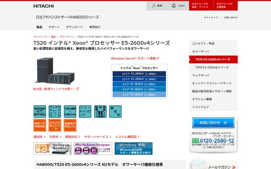Jump to 可用性 section
The width and height of the screenshot is (271, 169).
click(x=55, y=137)
